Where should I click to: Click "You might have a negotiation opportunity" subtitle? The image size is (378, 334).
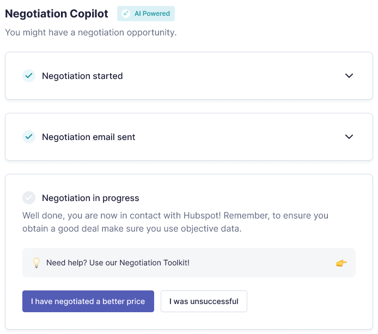coord(91,33)
